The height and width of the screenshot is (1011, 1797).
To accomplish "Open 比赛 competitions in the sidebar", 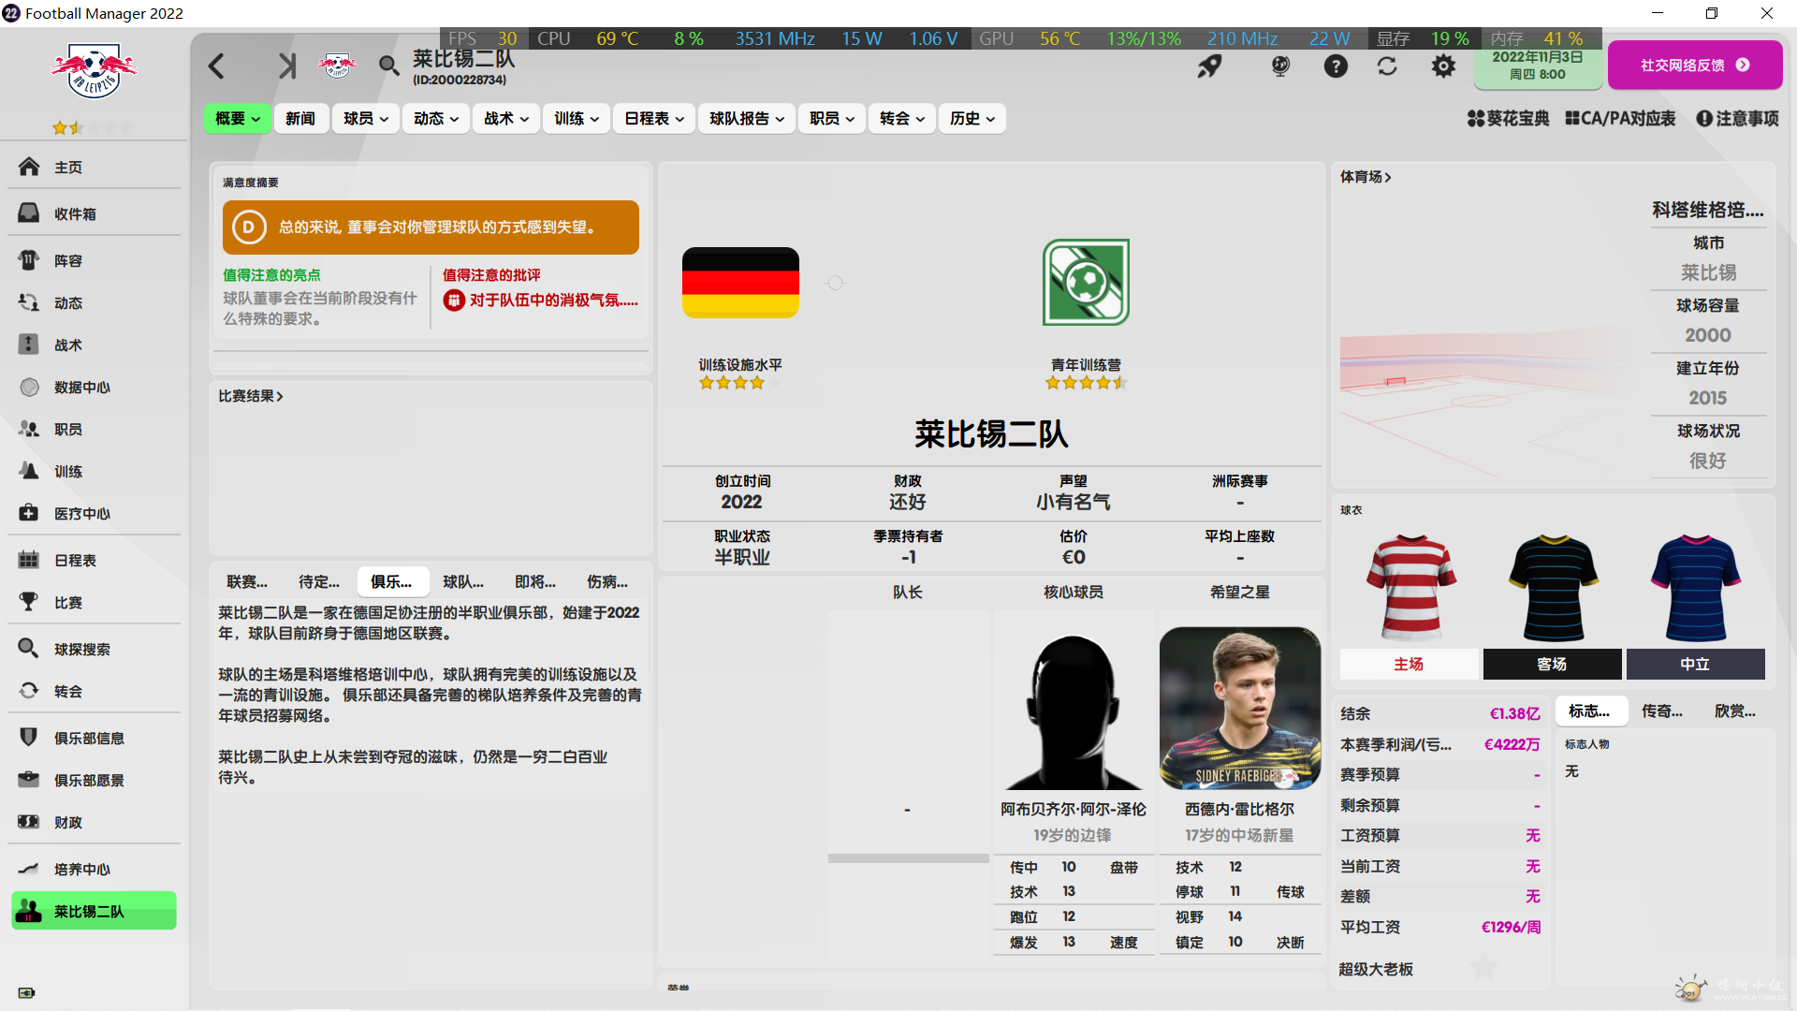I will pos(94,602).
